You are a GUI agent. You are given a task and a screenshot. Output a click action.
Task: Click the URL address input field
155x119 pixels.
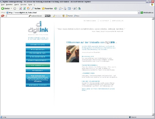point(72,13)
